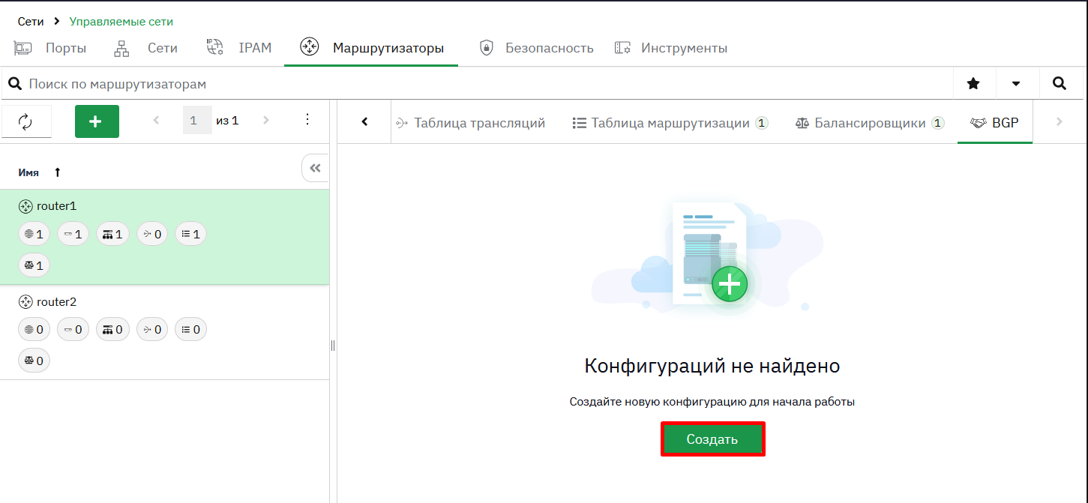
Task: Click router1 translations badge showing 0
Action: [152, 234]
